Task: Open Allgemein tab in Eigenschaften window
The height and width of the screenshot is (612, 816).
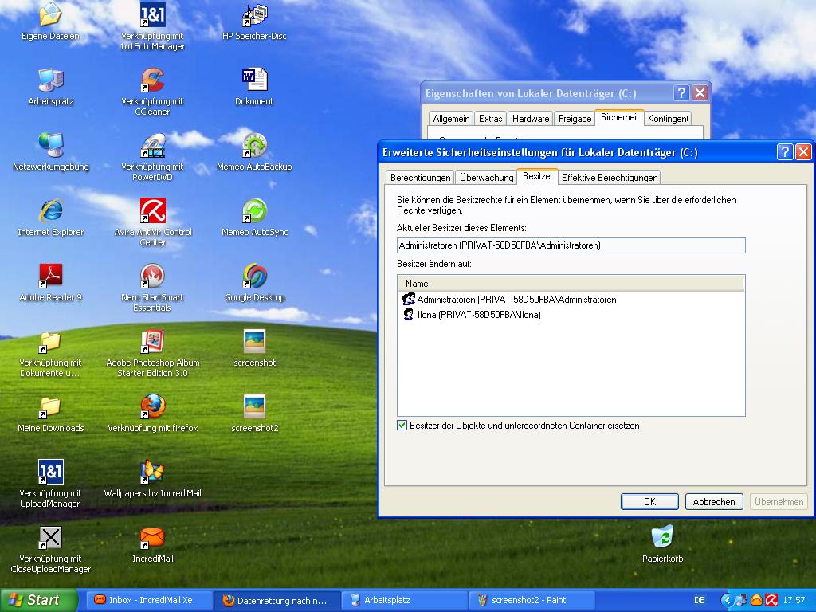Action: [x=451, y=119]
